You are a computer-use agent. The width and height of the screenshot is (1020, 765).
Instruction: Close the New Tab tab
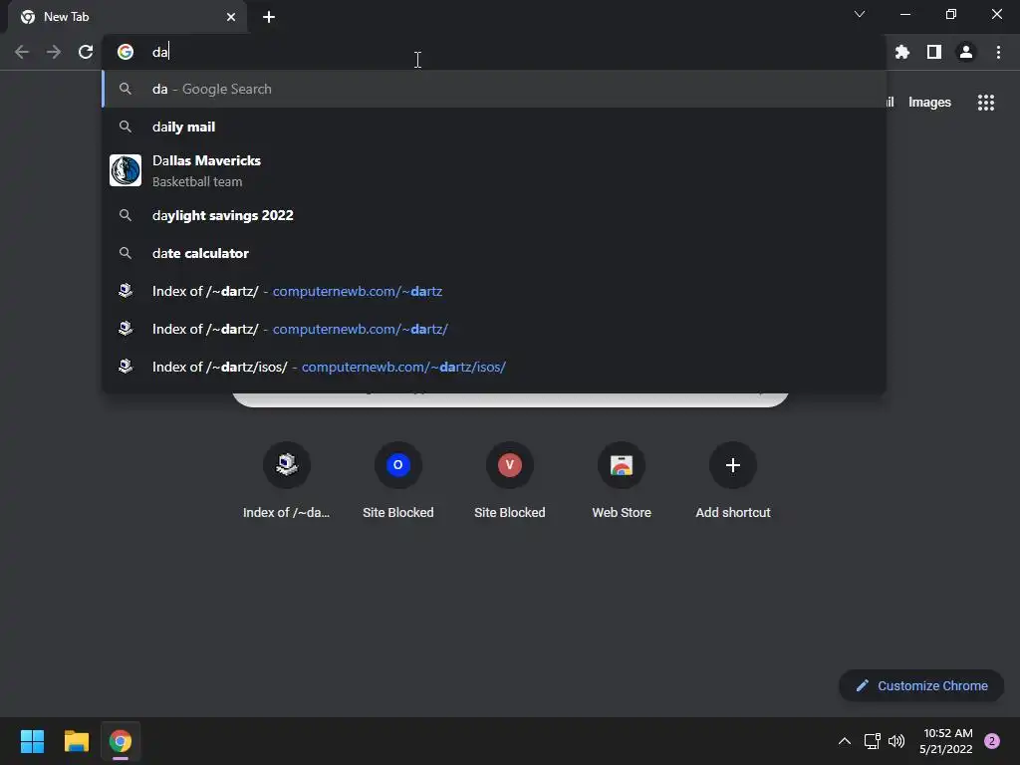(231, 17)
